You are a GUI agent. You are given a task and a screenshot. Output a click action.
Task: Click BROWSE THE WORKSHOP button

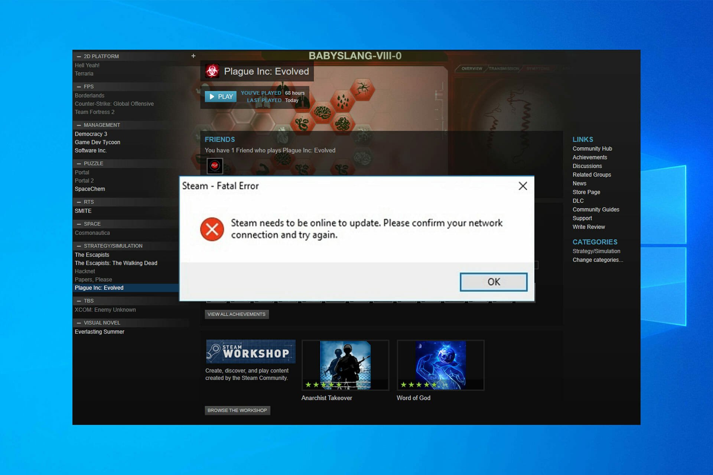click(237, 410)
